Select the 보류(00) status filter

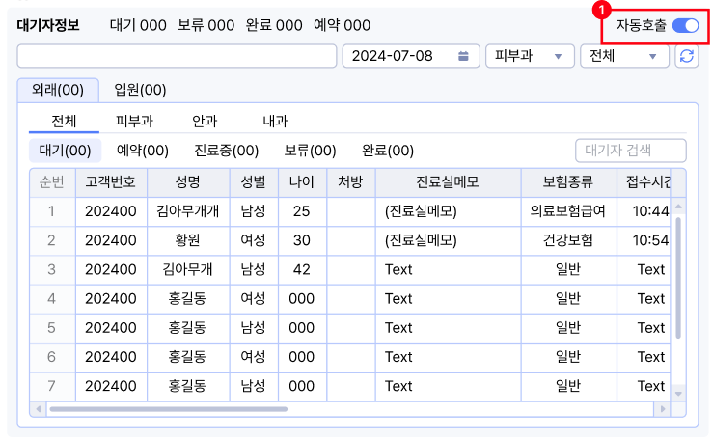(x=310, y=151)
